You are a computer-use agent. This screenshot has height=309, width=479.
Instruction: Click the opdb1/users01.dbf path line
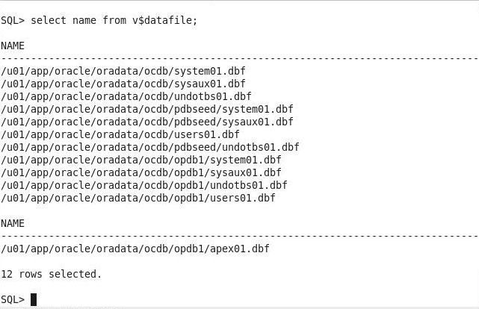pos(138,198)
